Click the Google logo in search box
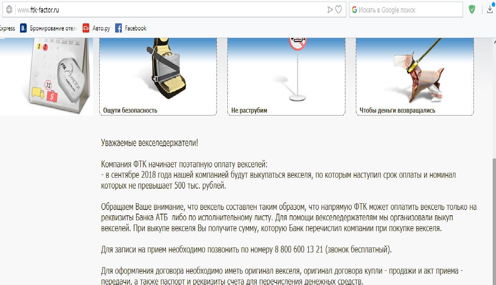Viewport: 496px width, 285px height. point(354,10)
